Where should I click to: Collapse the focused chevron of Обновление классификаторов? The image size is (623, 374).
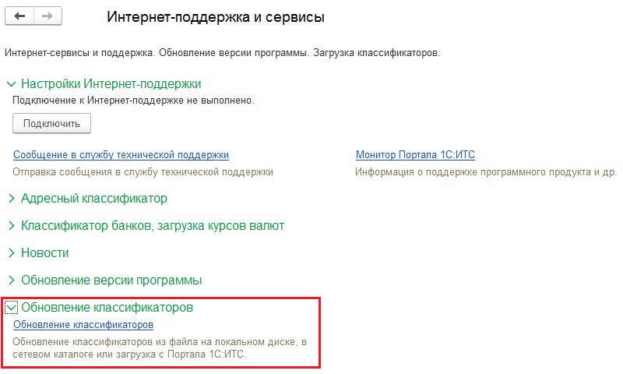tap(11, 307)
